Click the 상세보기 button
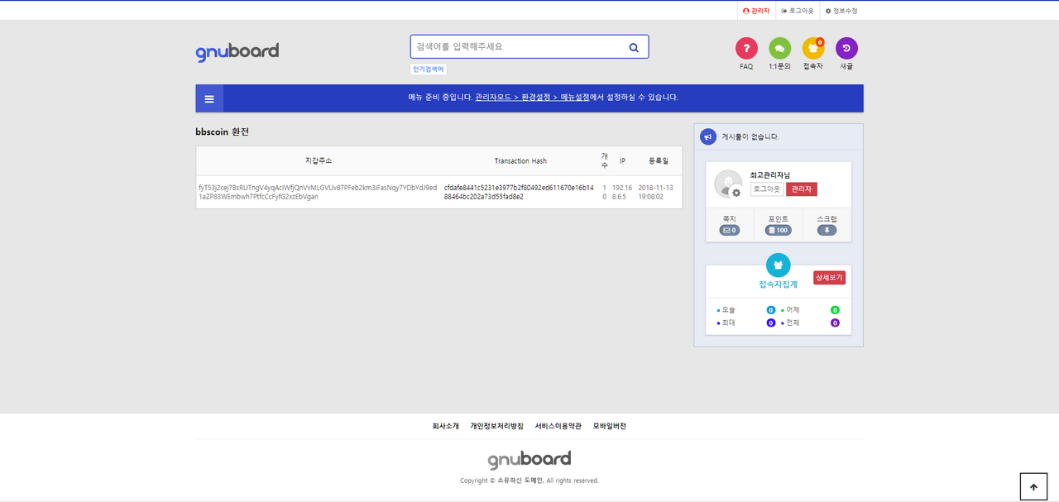 coord(829,278)
